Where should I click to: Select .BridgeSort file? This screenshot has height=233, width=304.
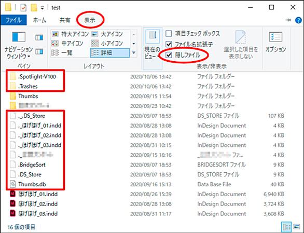coord(32,165)
